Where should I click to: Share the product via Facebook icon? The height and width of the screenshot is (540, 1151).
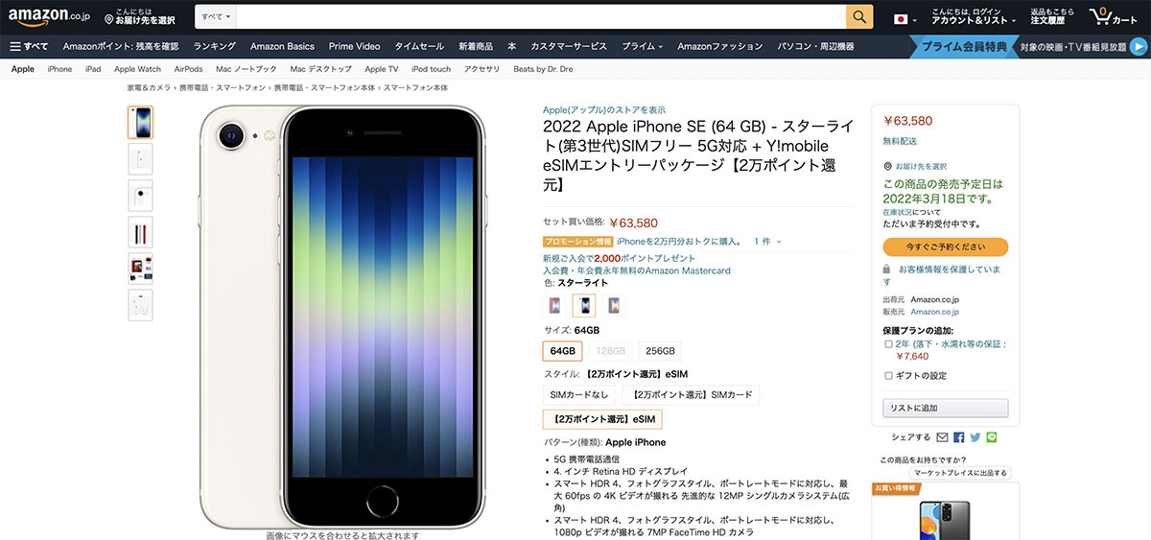tap(958, 437)
